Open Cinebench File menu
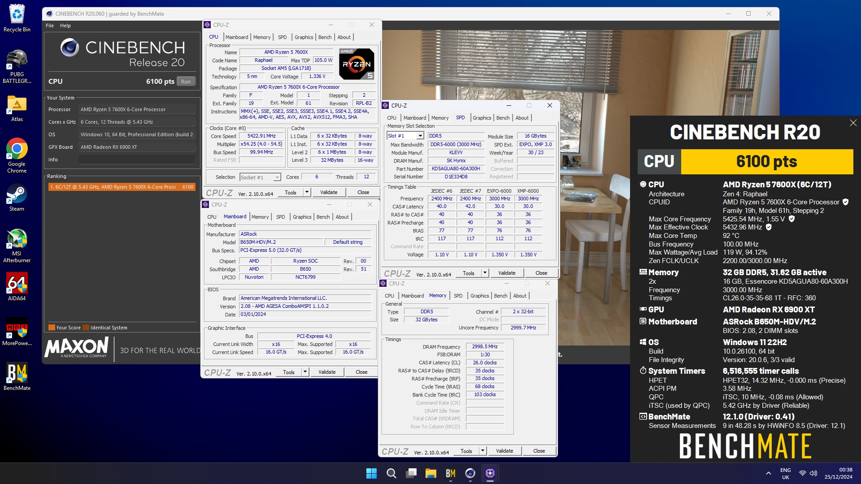The width and height of the screenshot is (861, 484). (50, 26)
